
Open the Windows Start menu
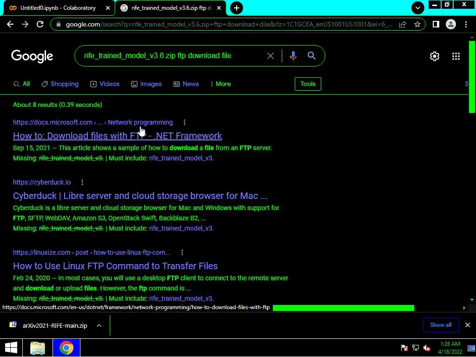point(11,348)
